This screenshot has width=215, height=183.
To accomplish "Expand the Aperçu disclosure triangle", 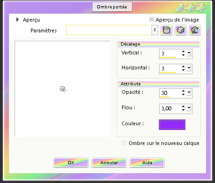I will pos(17,20).
